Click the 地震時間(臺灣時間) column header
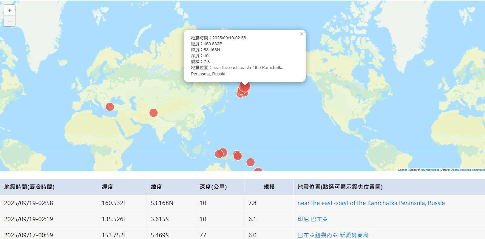This screenshot has width=485, height=239. click(49, 187)
